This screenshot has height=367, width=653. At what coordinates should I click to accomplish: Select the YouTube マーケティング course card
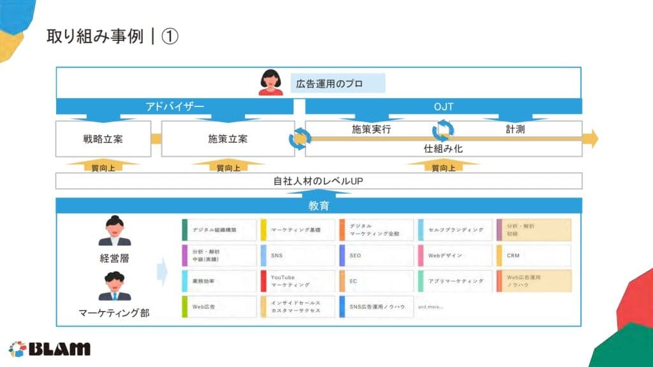point(297,281)
